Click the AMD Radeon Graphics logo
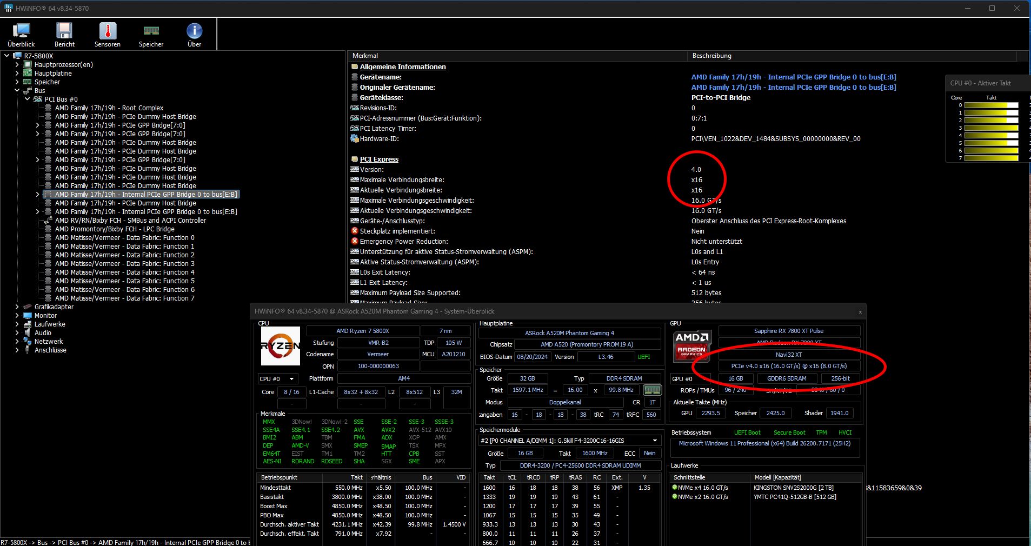Viewport: 1031px width, 546px height. pos(692,345)
